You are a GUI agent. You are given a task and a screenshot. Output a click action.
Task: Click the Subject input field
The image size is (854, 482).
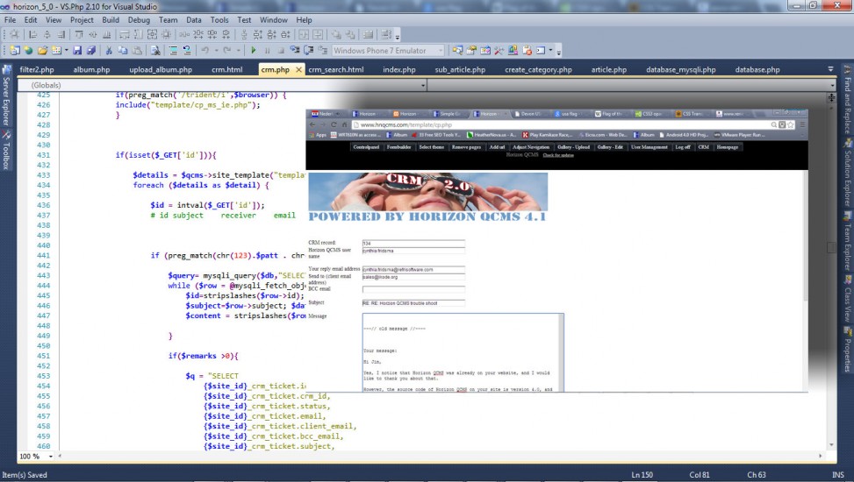click(x=413, y=302)
